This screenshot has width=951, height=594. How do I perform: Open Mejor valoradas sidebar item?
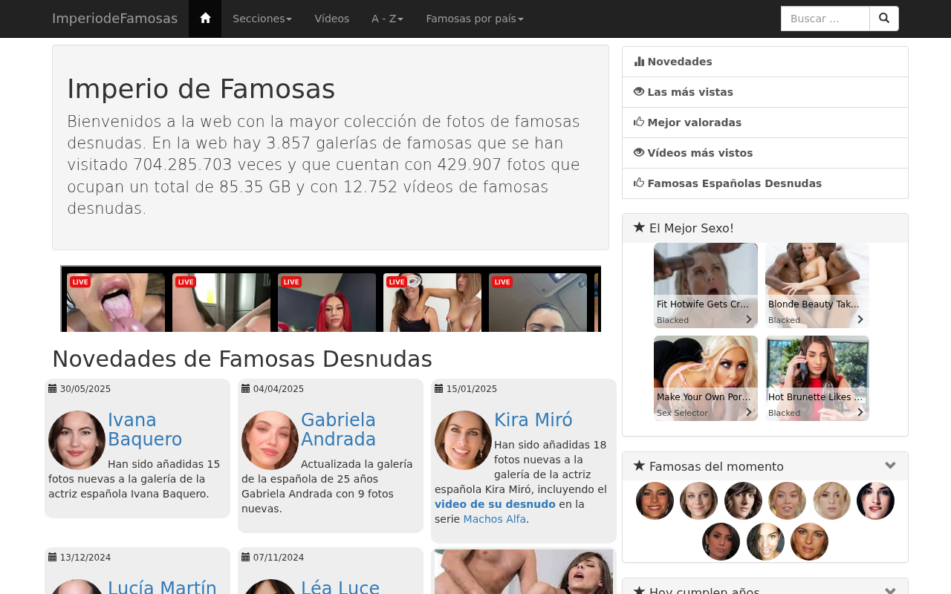(x=765, y=123)
